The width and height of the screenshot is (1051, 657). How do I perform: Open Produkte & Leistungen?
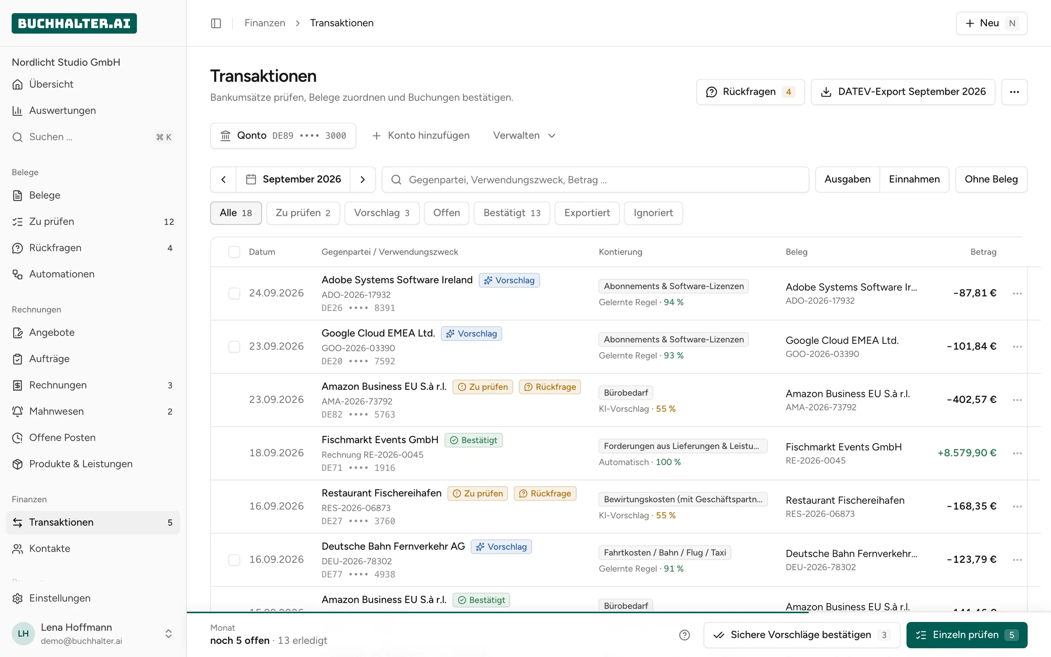click(x=93, y=464)
